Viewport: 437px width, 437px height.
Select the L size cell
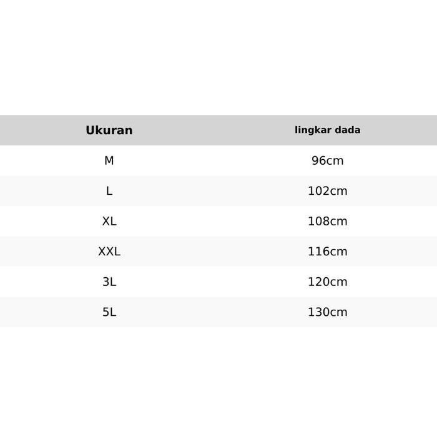tap(109, 191)
